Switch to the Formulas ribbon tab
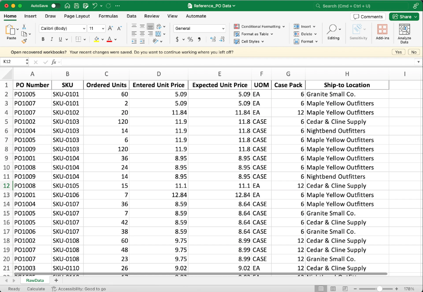423x292 pixels. tap(108, 16)
